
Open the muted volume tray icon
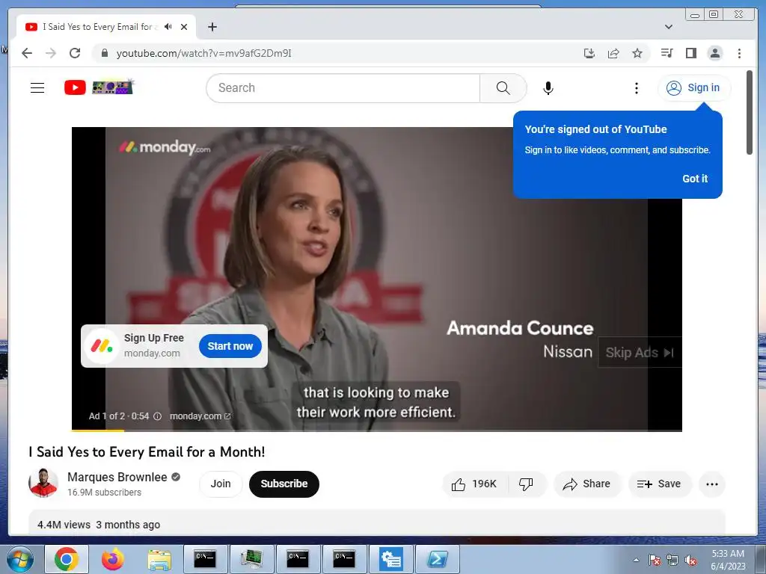coord(690,561)
